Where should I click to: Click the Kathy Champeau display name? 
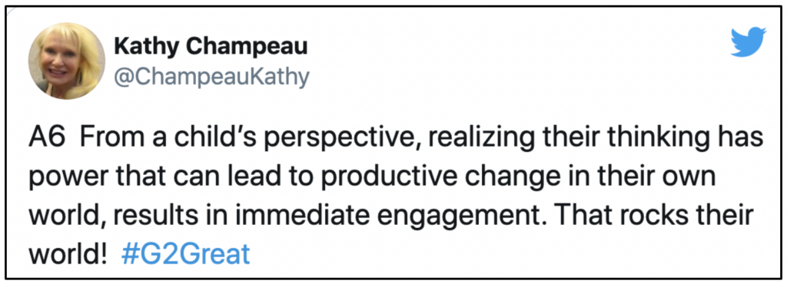211,48
